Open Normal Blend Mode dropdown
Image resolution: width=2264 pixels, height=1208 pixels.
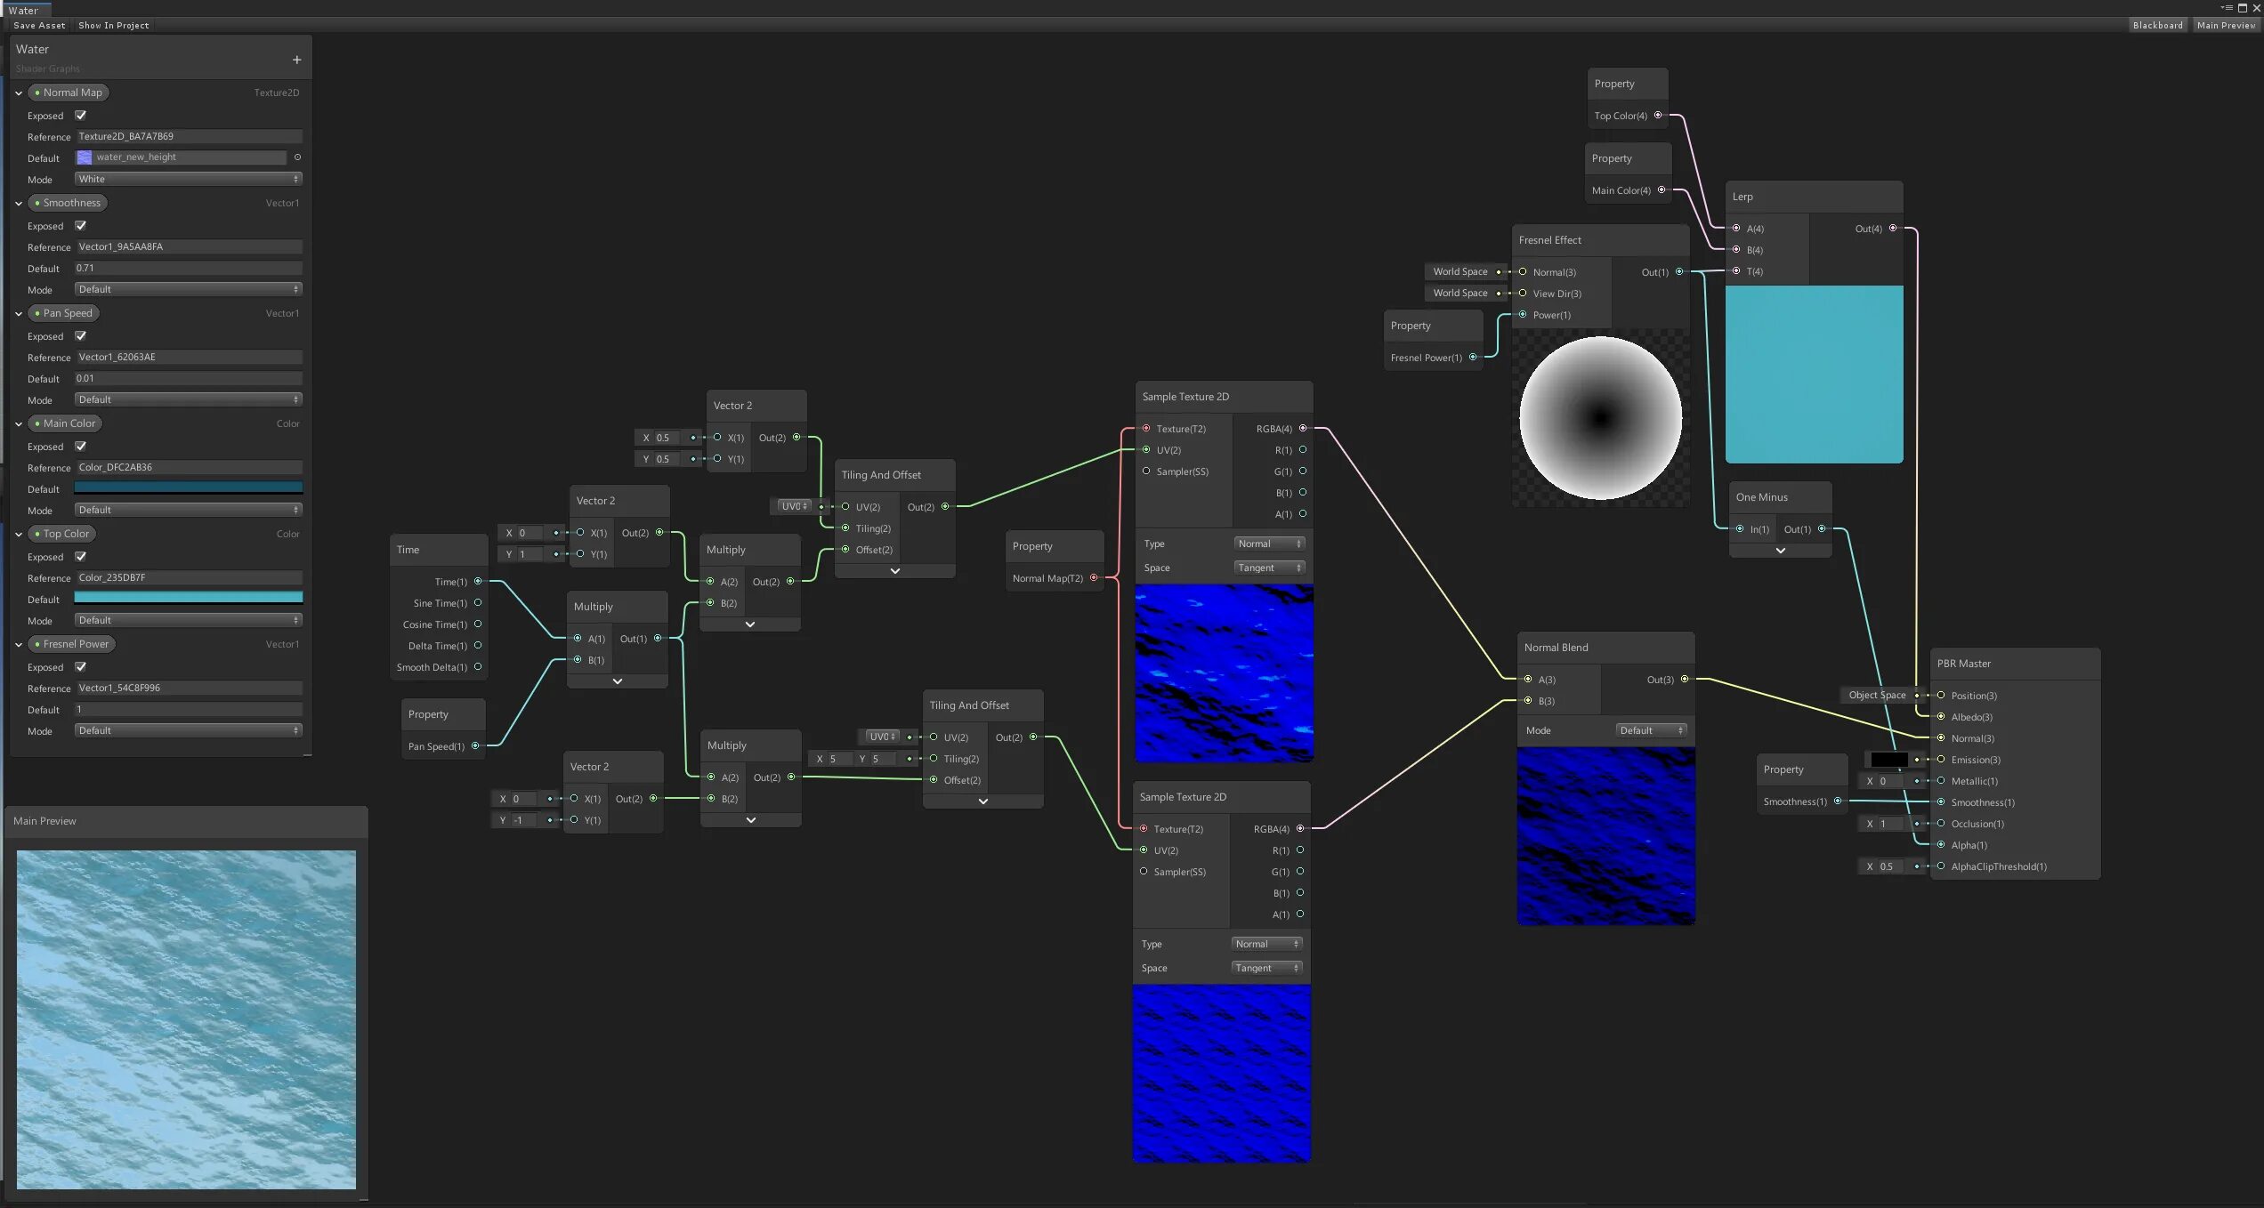(1651, 730)
